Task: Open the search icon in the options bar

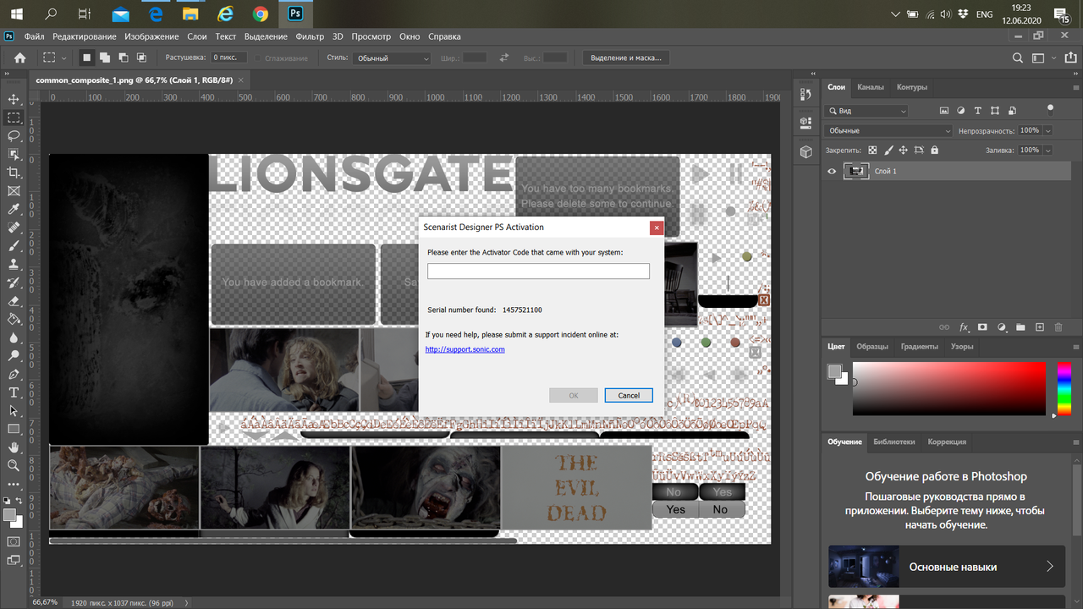Action: coord(1019,58)
